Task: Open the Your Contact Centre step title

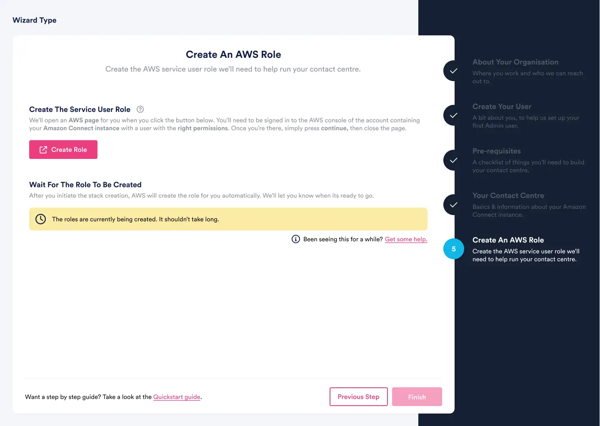Action: click(508, 196)
